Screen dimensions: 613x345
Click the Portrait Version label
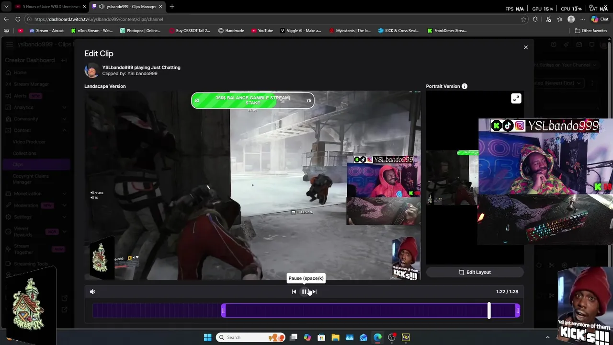[x=443, y=86]
